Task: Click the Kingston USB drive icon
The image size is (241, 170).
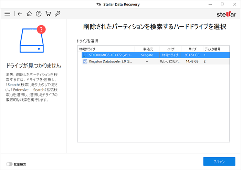Action: pyautogui.click(x=85, y=61)
